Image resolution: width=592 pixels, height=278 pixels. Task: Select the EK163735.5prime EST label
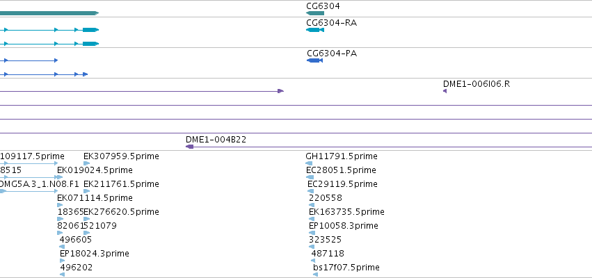(346, 211)
